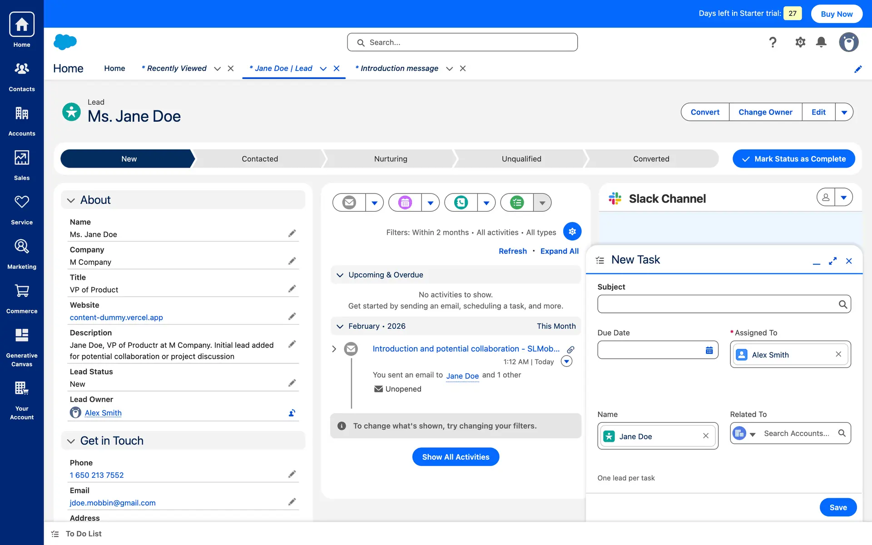Open the setup gear icon

pos(800,42)
